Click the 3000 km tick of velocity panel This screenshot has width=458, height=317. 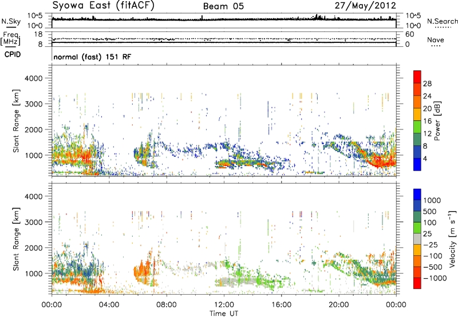(x=33, y=222)
